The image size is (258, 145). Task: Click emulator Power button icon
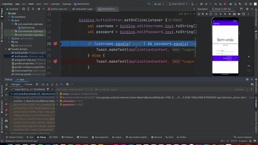pos(199,14)
